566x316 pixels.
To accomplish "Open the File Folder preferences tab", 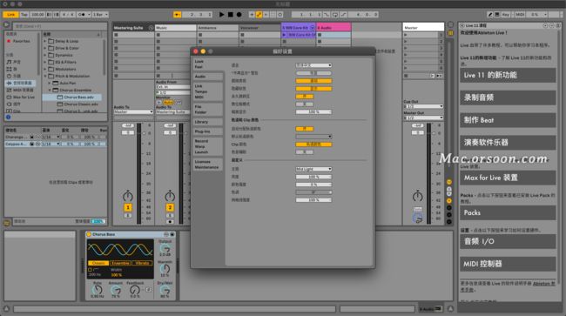I will tap(207, 110).
